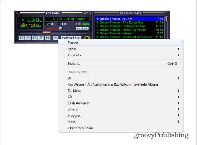Choose Starred in the context menu
This screenshot has height=145, width=197.
click(120, 43)
